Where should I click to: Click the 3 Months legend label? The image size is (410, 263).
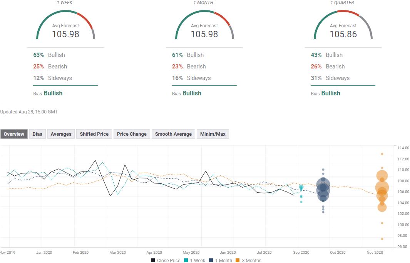coord(251,260)
